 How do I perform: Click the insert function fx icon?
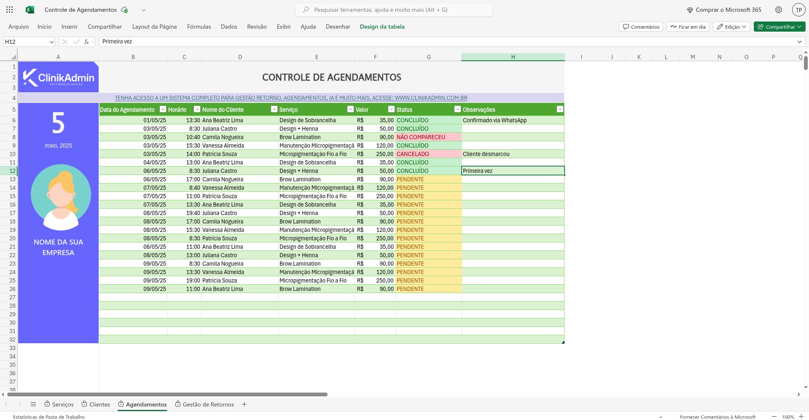pyautogui.click(x=86, y=42)
